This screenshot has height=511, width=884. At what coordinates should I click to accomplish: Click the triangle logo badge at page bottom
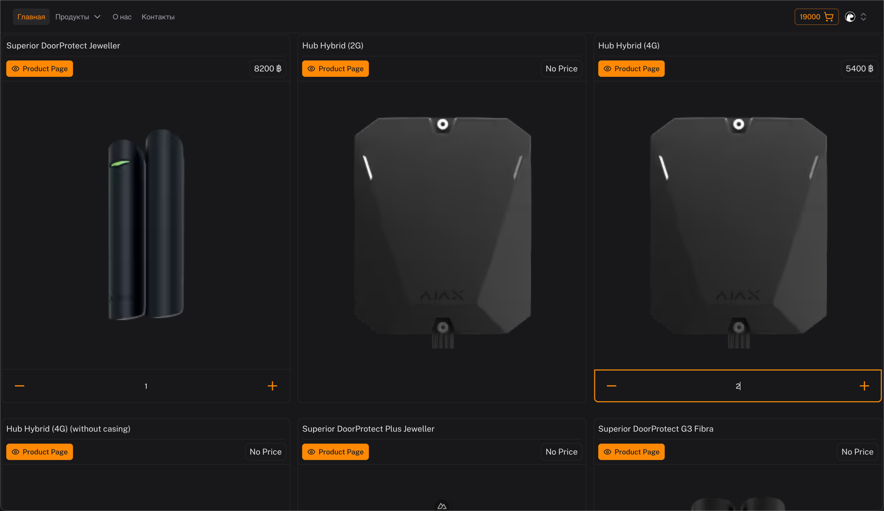click(442, 505)
